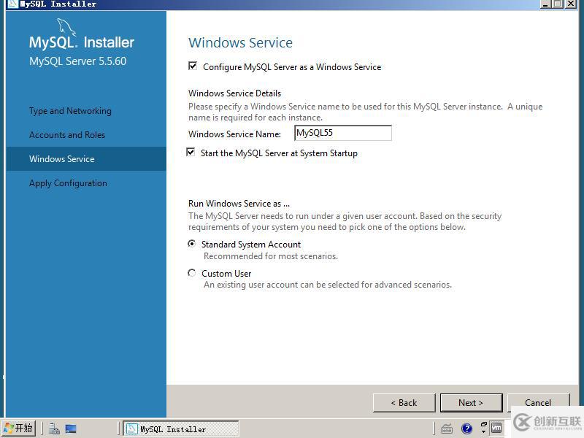Screen dimensions: 584x438
Task: Open Type and Networking step
Action: pos(70,111)
